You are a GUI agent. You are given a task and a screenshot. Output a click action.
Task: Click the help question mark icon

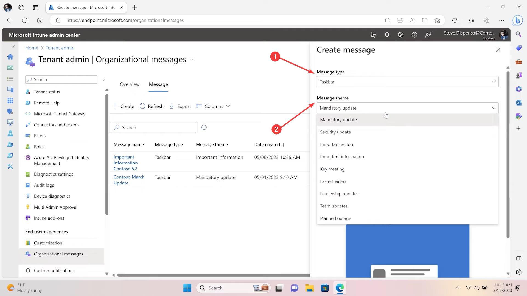414,35
